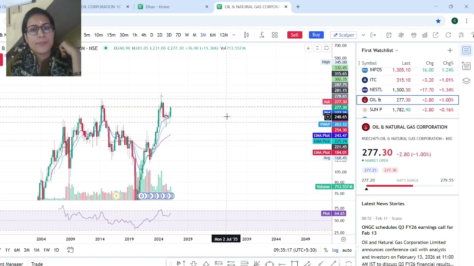The height and width of the screenshot is (266, 474).
Task: Open the watchlist panel icon in the right sidebar
Action: [x=466, y=51]
